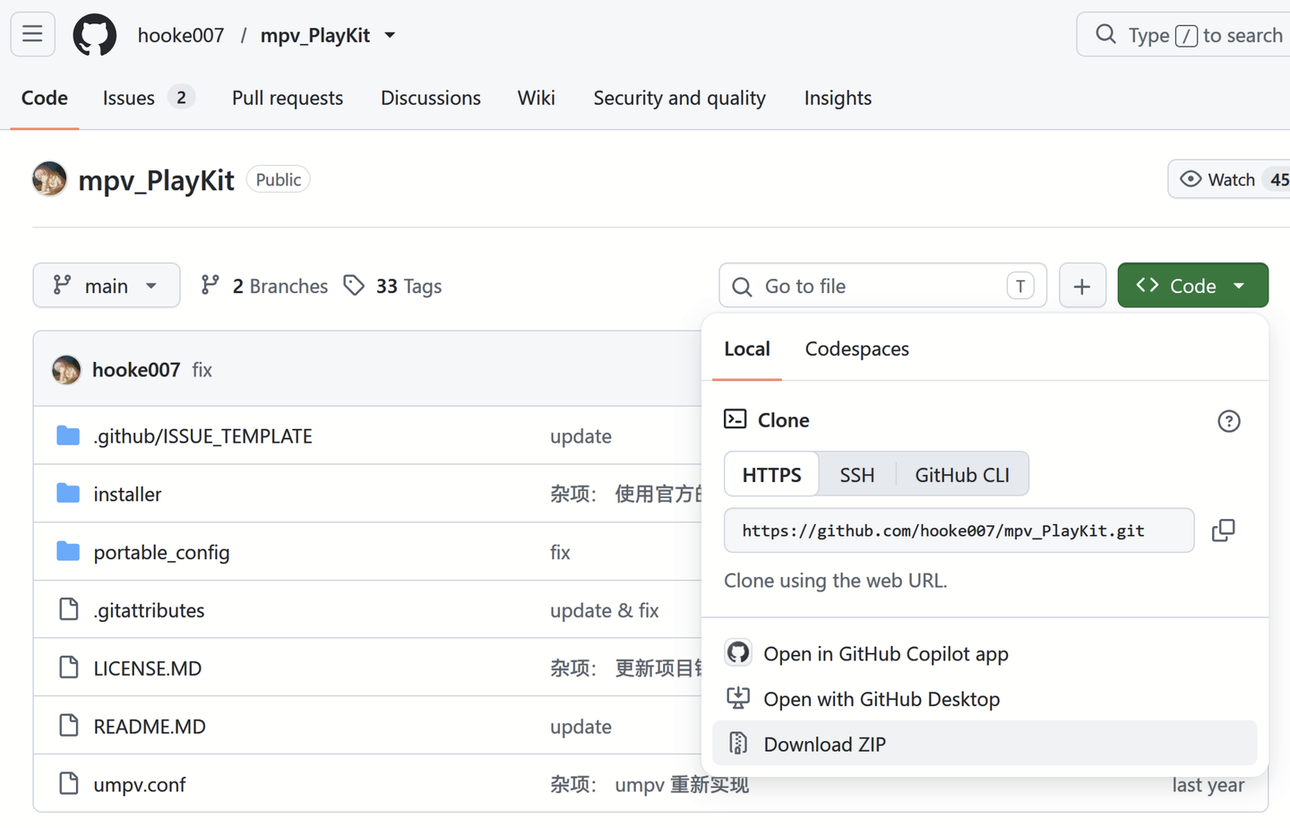Focus the Go to file search box
Viewport: 1290px width, 828px height.
[x=882, y=286]
